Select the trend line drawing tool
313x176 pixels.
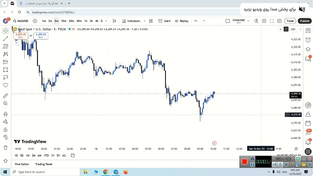coord(5,38)
